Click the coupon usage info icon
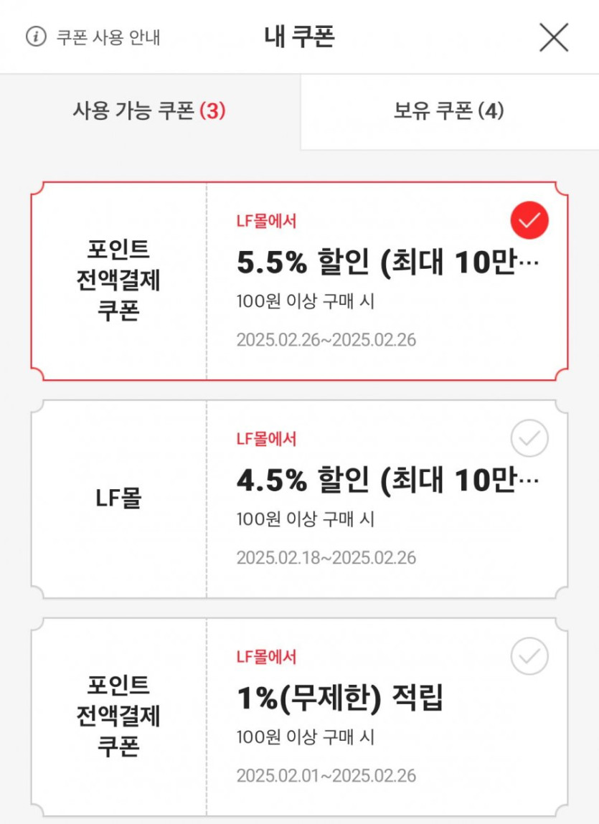 (x=36, y=37)
